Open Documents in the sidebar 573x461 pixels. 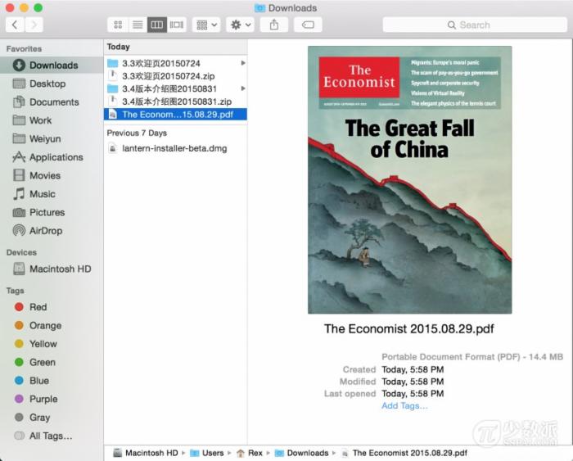52,102
